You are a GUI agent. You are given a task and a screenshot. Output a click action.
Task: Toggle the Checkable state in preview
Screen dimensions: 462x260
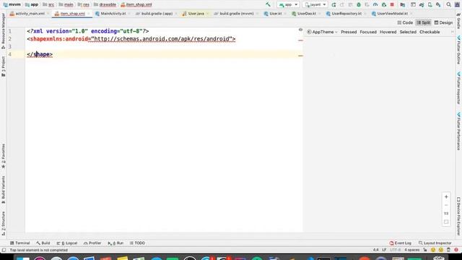point(430,32)
